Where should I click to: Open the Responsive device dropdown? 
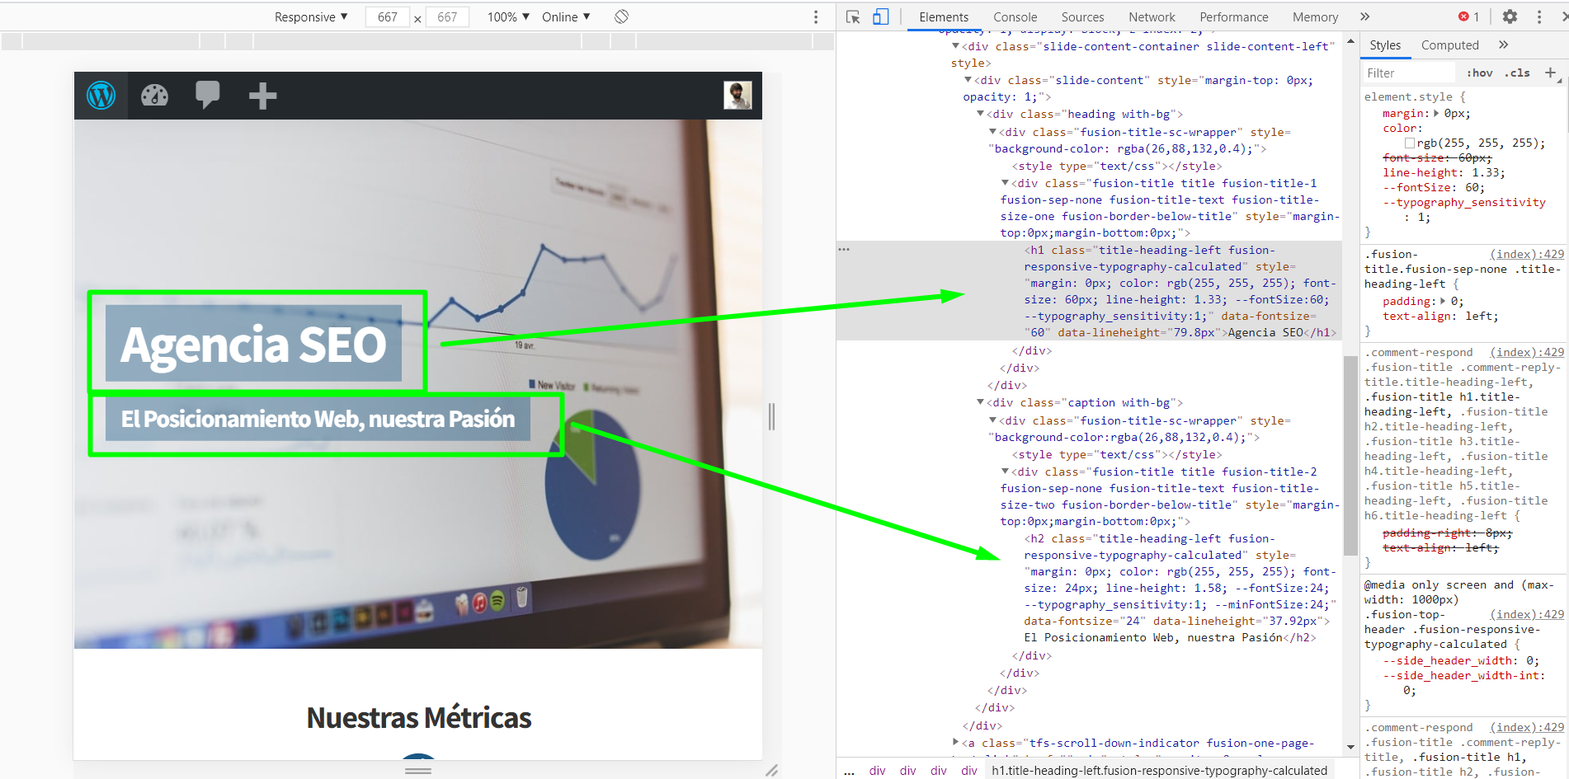point(310,16)
